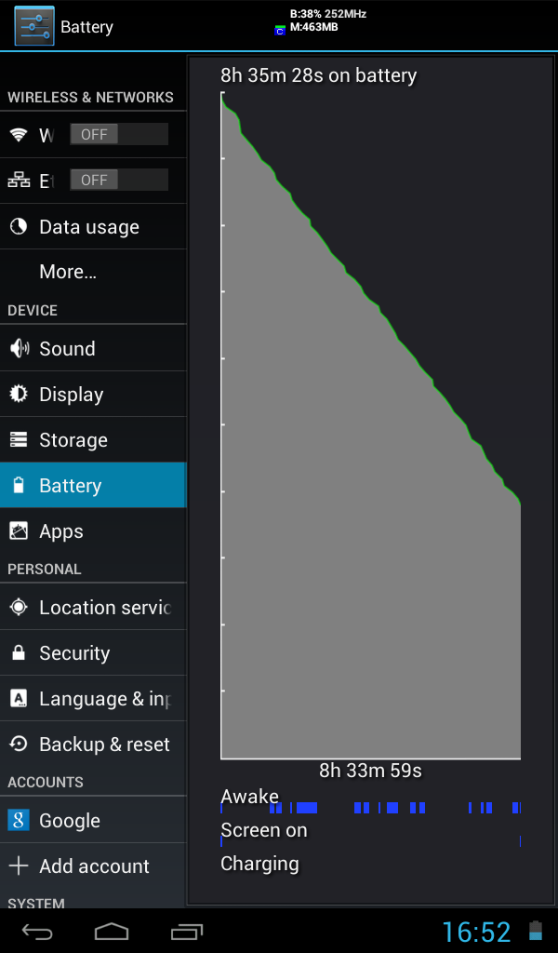Tap the Security padlock icon
The height and width of the screenshot is (953, 558).
click(19, 652)
